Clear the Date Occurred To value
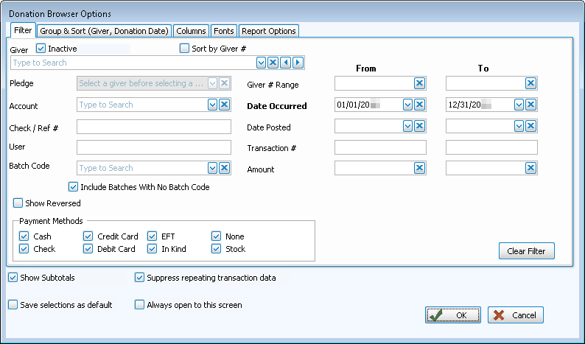The height and width of the screenshot is (344, 585). tap(530, 105)
